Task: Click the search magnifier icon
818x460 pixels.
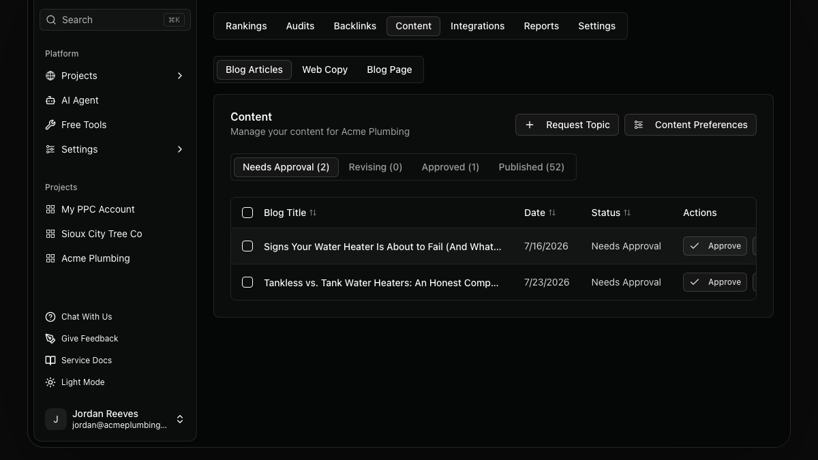Action: [x=51, y=20]
